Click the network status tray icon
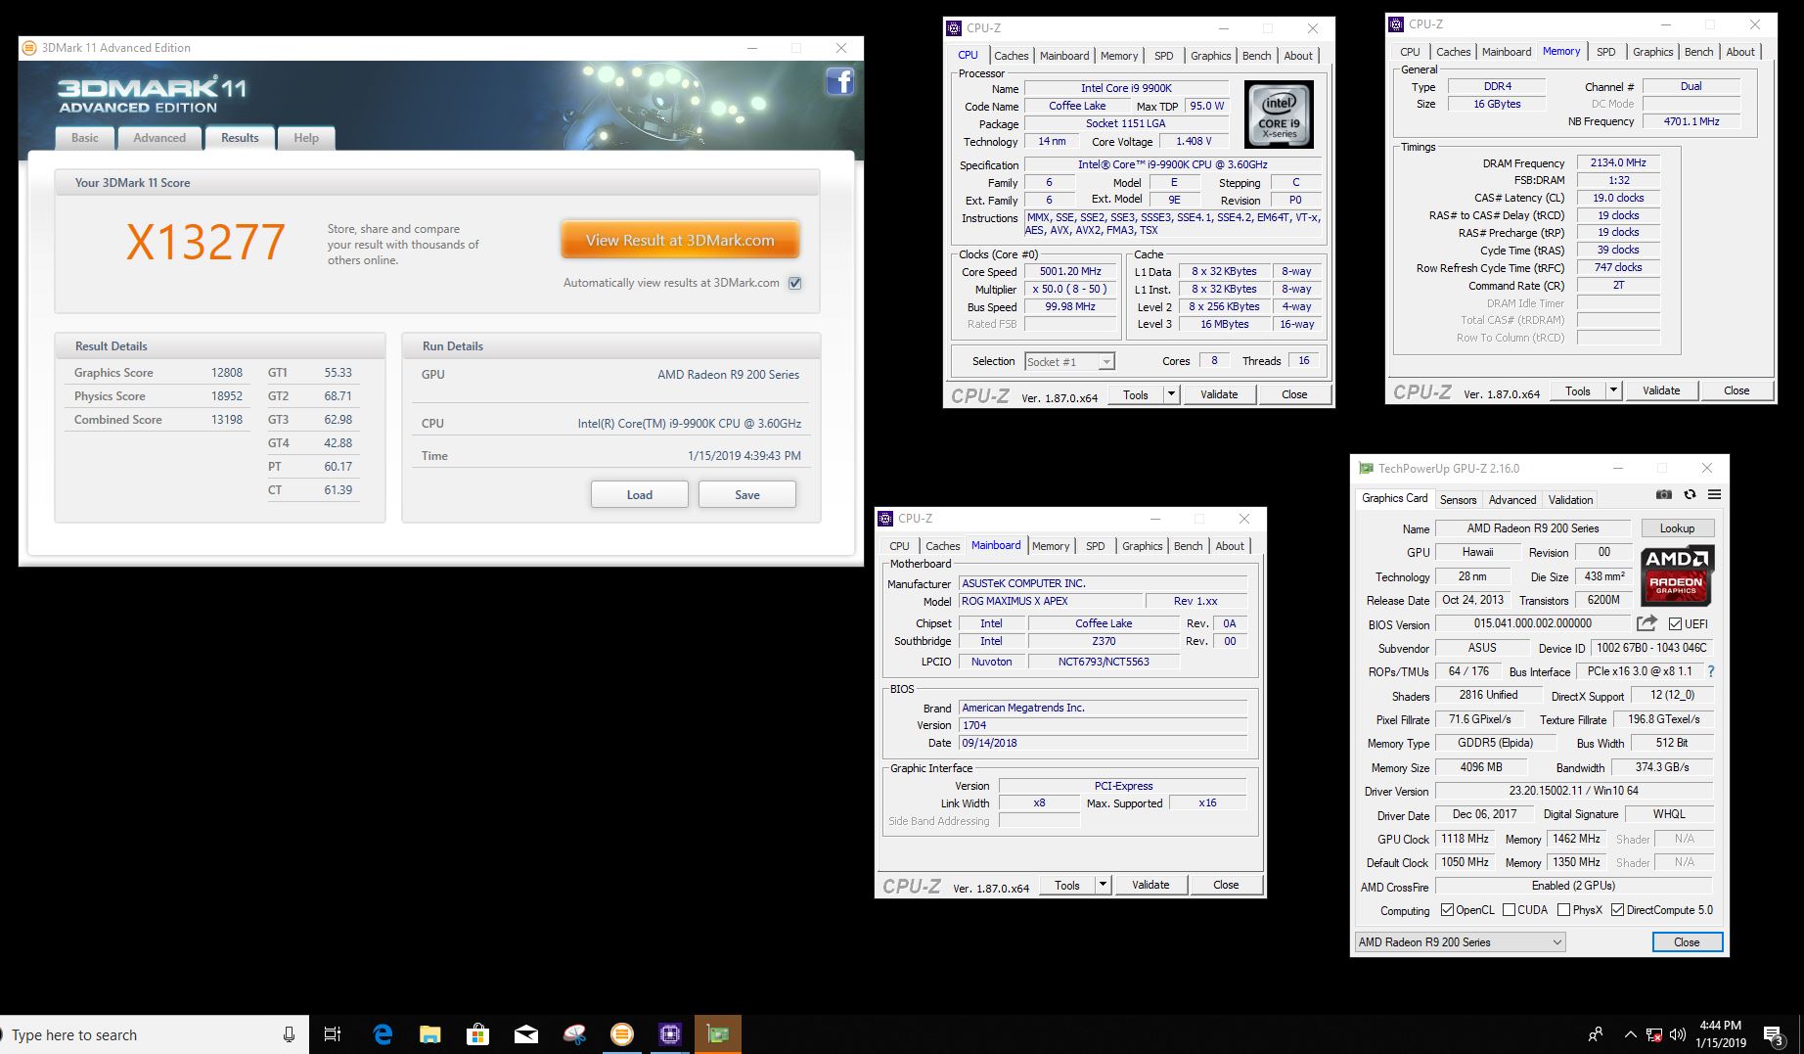The image size is (1804, 1054). pos(1654,1034)
